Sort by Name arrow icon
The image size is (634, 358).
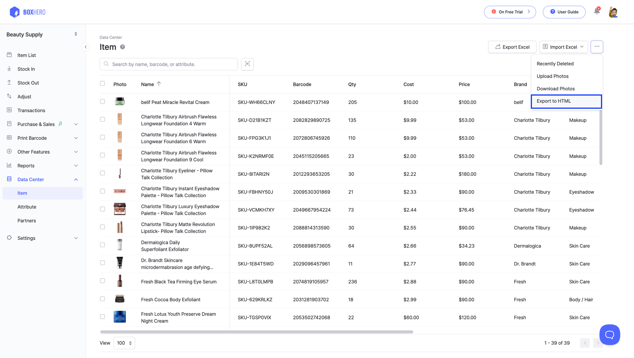[x=159, y=84]
